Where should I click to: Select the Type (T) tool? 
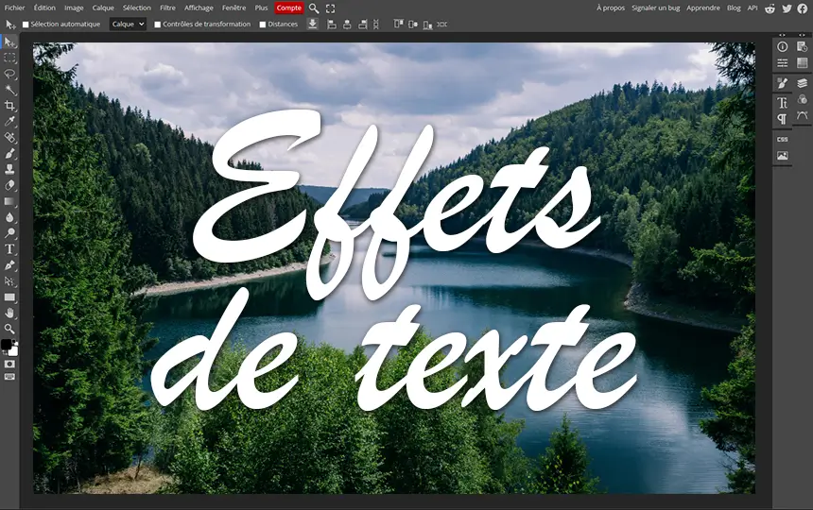coord(9,249)
